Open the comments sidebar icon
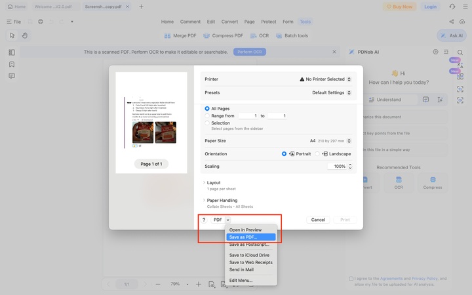 point(12,76)
